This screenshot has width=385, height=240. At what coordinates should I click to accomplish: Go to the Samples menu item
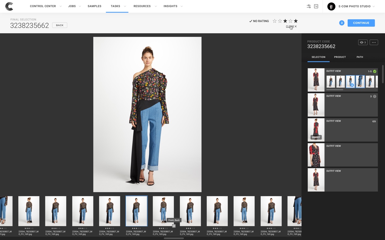click(94, 6)
